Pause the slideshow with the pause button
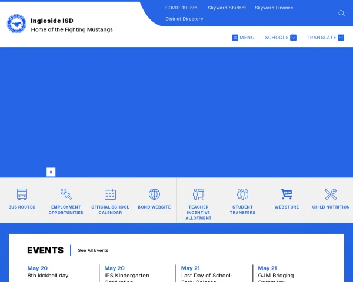 (51, 172)
